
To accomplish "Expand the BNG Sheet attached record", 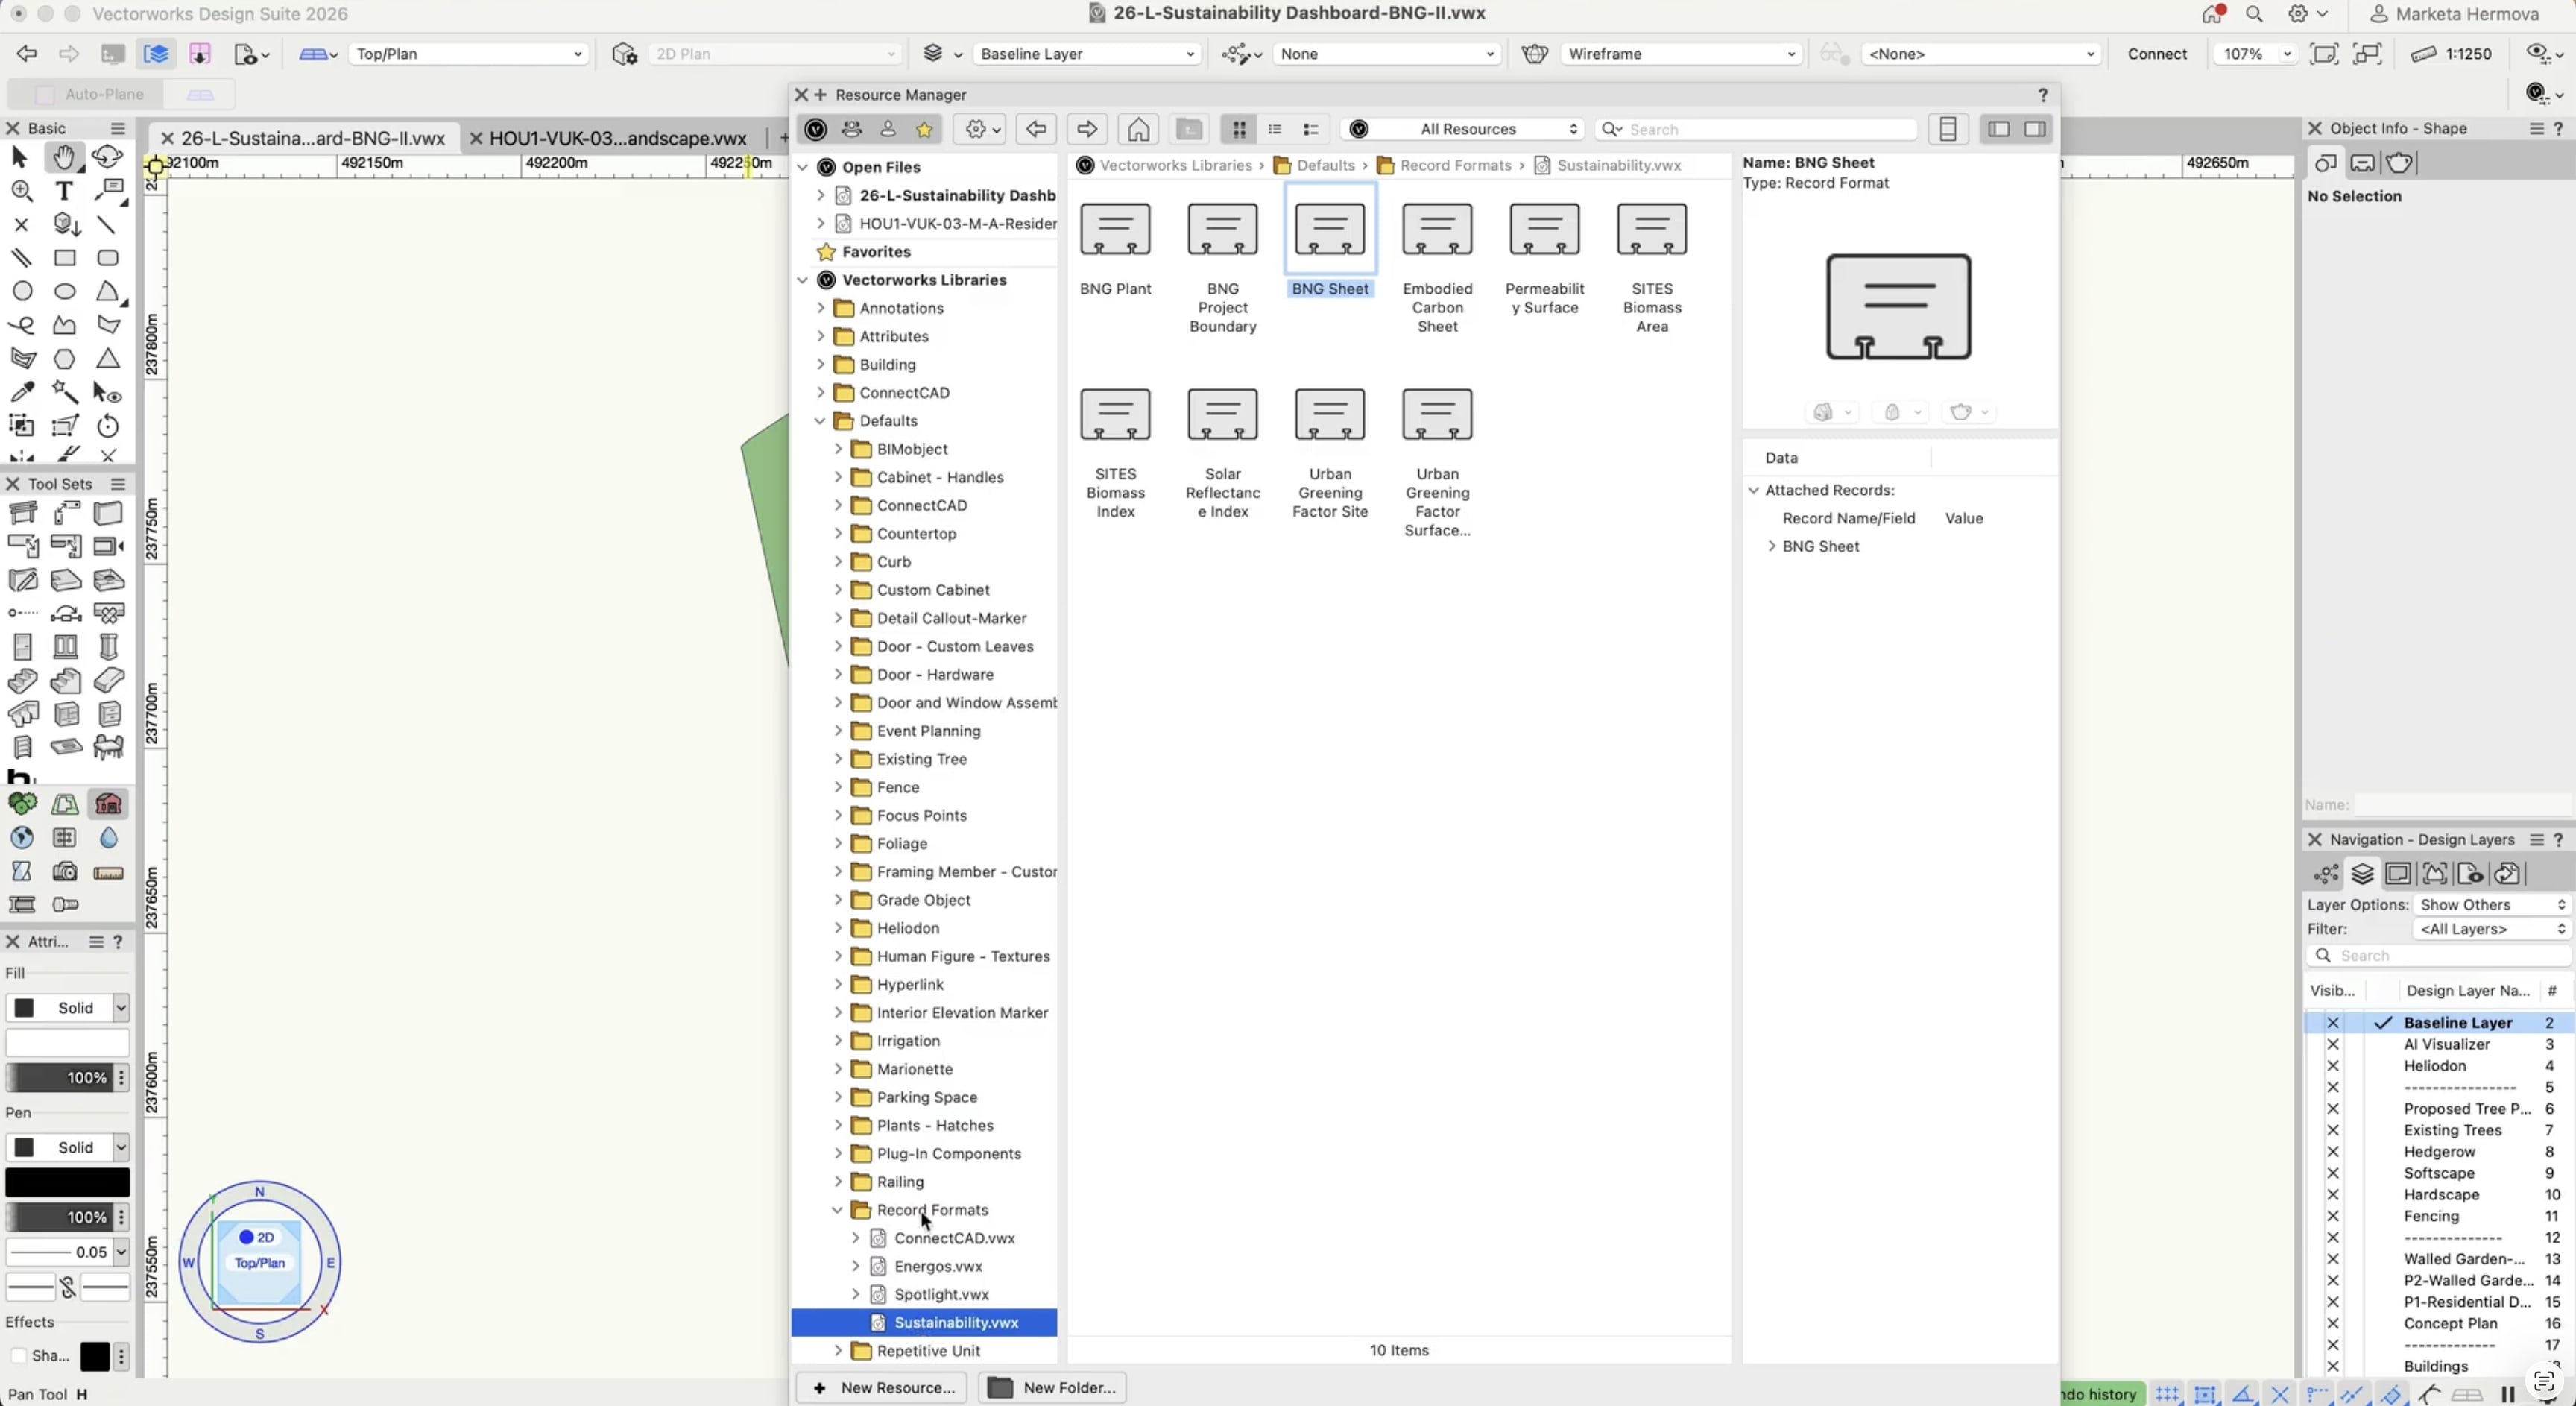I will pyautogui.click(x=1772, y=546).
